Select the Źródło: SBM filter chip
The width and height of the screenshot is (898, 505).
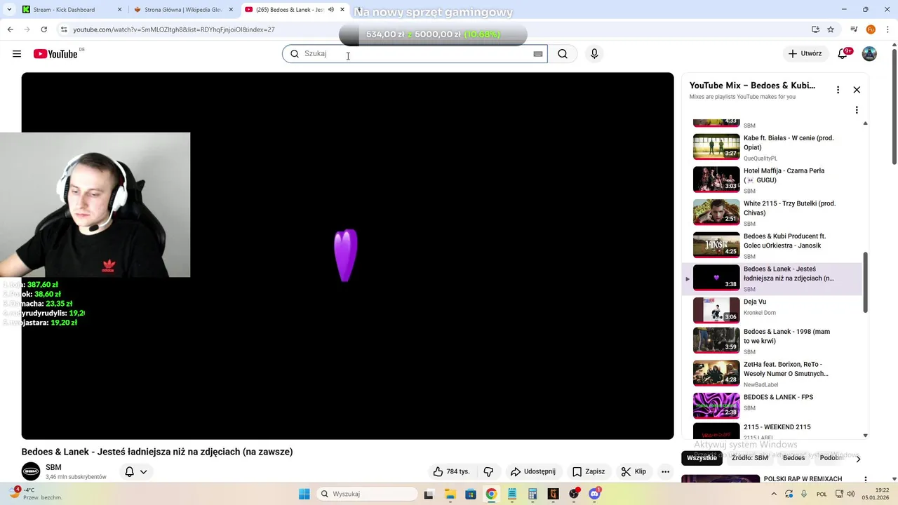[x=749, y=458]
